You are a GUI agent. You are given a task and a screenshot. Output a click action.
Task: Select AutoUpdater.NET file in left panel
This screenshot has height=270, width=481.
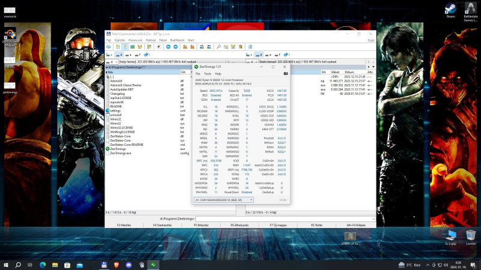click(x=121, y=89)
